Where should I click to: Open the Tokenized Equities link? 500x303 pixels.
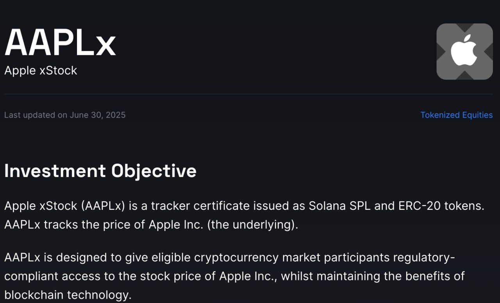pyautogui.click(x=457, y=115)
